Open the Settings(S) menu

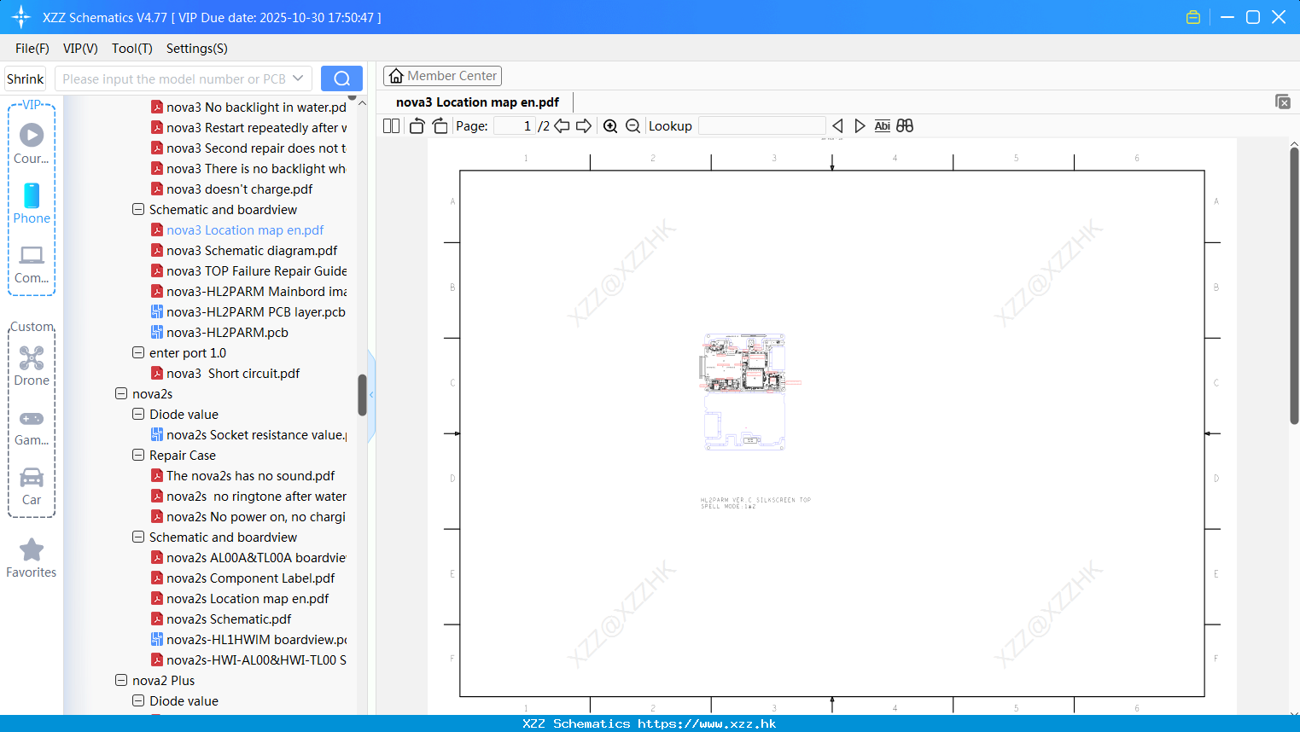point(197,49)
